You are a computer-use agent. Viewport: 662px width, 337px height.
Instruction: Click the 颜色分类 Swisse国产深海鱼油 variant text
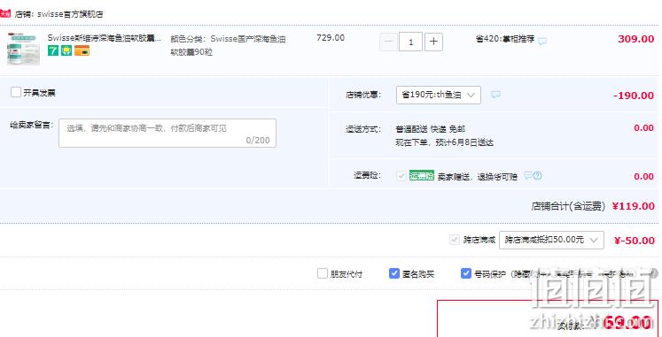(x=228, y=45)
